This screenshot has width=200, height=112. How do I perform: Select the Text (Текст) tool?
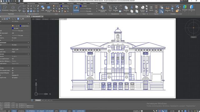pos(110,8)
